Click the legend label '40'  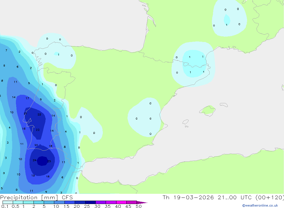click(118, 206)
